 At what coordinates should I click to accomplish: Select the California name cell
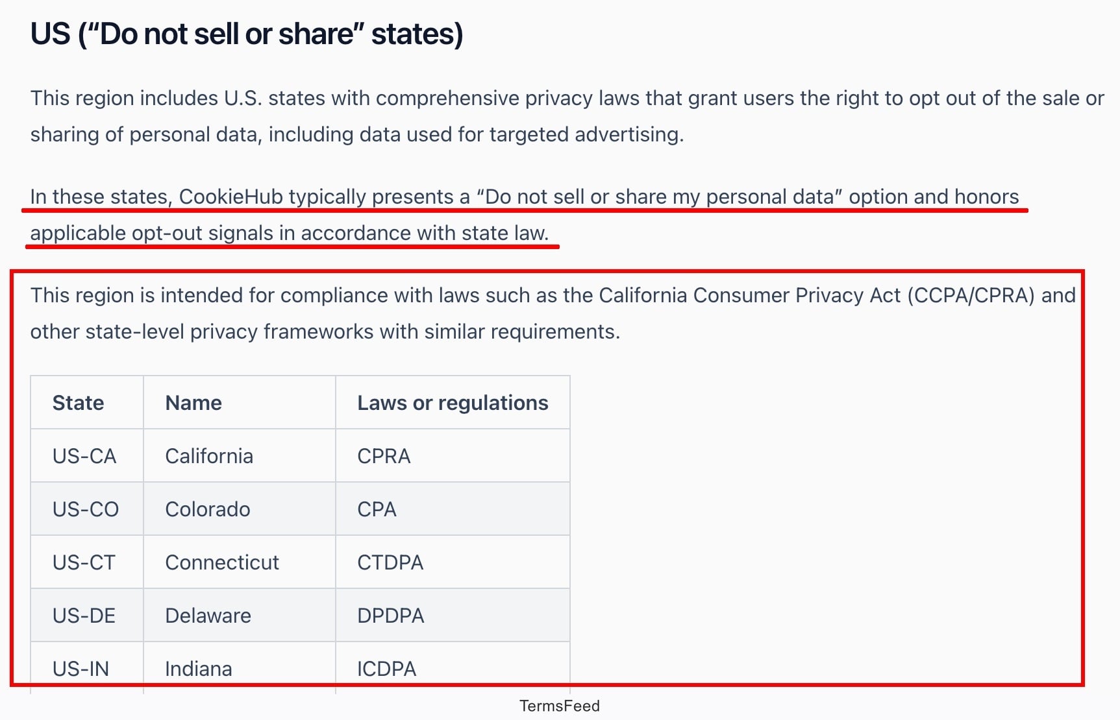[240, 455]
